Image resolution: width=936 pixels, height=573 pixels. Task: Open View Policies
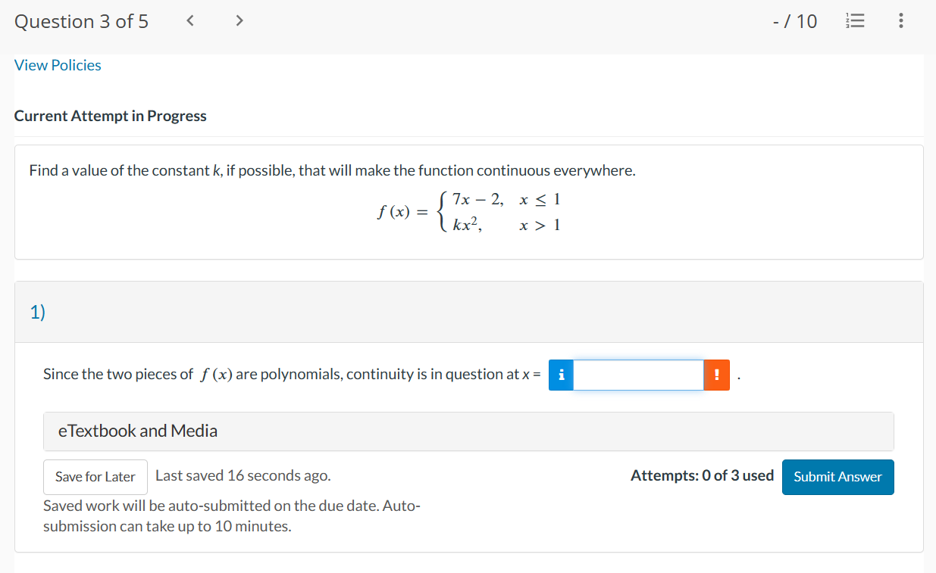pyautogui.click(x=58, y=65)
